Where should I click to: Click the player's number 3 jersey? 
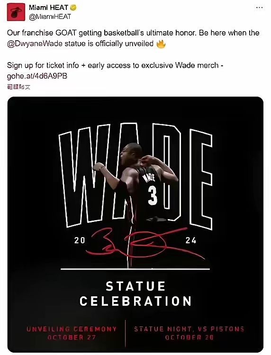pyautogui.click(x=152, y=195)
